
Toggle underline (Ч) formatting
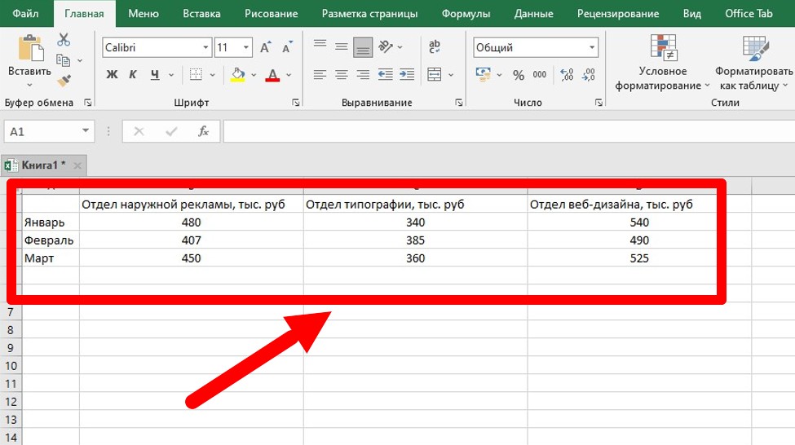pos(155,75)
